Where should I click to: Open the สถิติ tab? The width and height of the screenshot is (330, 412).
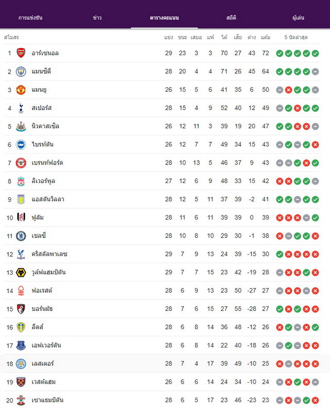231,18
